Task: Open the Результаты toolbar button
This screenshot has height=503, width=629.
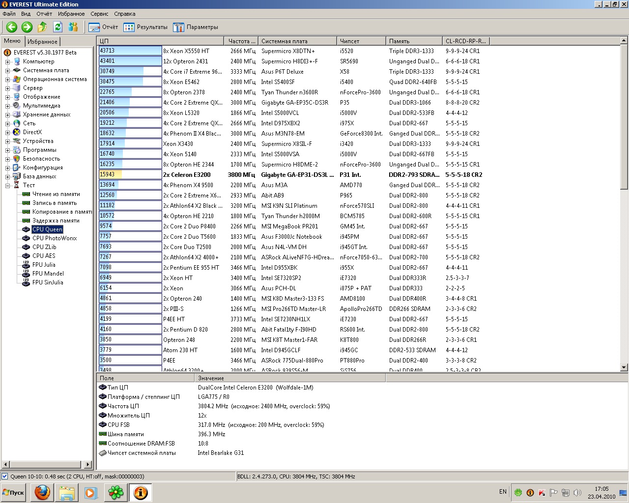Action: coord(146,27)
